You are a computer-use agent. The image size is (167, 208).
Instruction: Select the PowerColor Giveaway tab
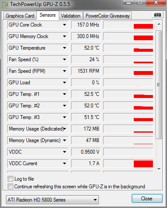108,16
